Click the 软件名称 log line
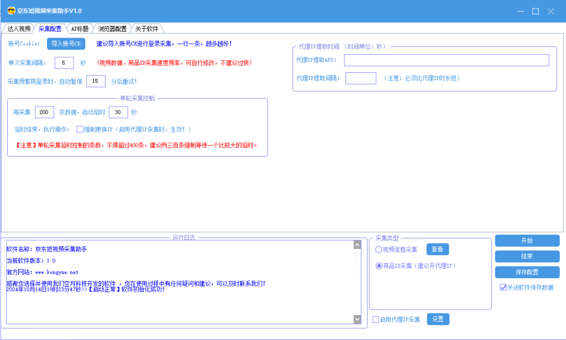The height and width of the screenshot is (340, 566). 46,249
